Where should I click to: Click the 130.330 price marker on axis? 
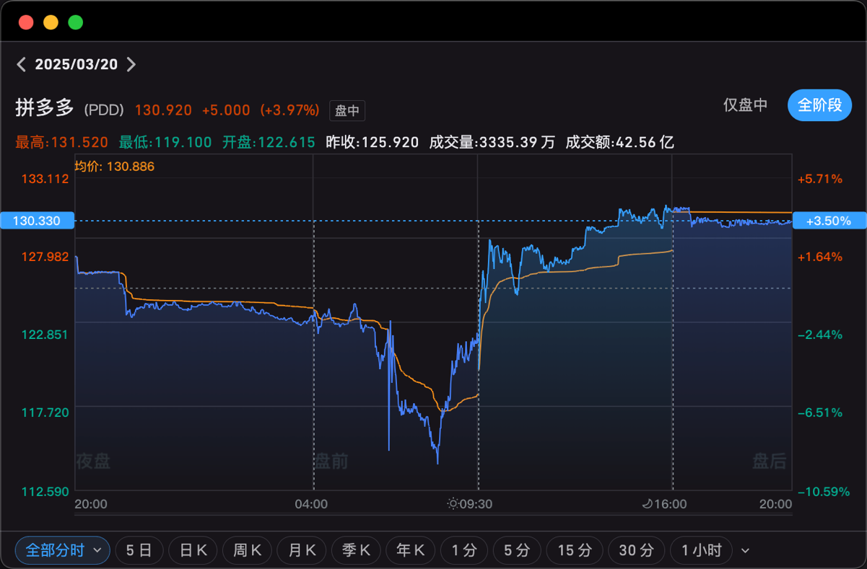point(37,221)
